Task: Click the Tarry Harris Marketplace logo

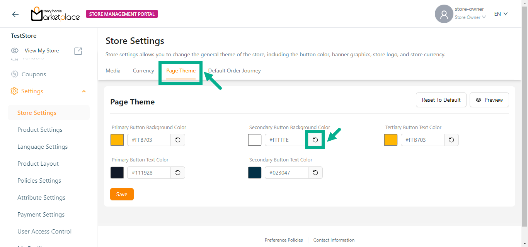Action: tap(55, 14)
